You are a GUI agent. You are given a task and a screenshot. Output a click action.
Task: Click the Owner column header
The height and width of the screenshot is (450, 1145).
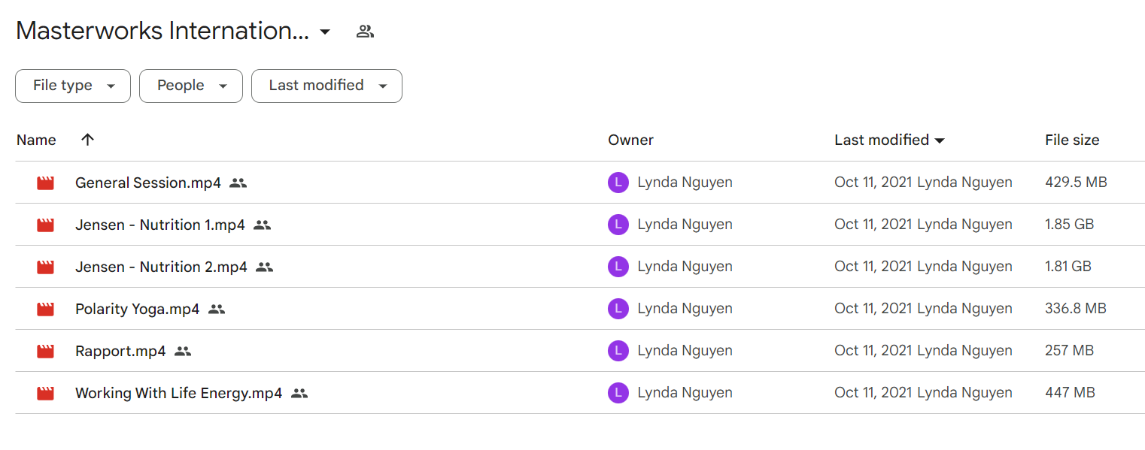point(630,140)
